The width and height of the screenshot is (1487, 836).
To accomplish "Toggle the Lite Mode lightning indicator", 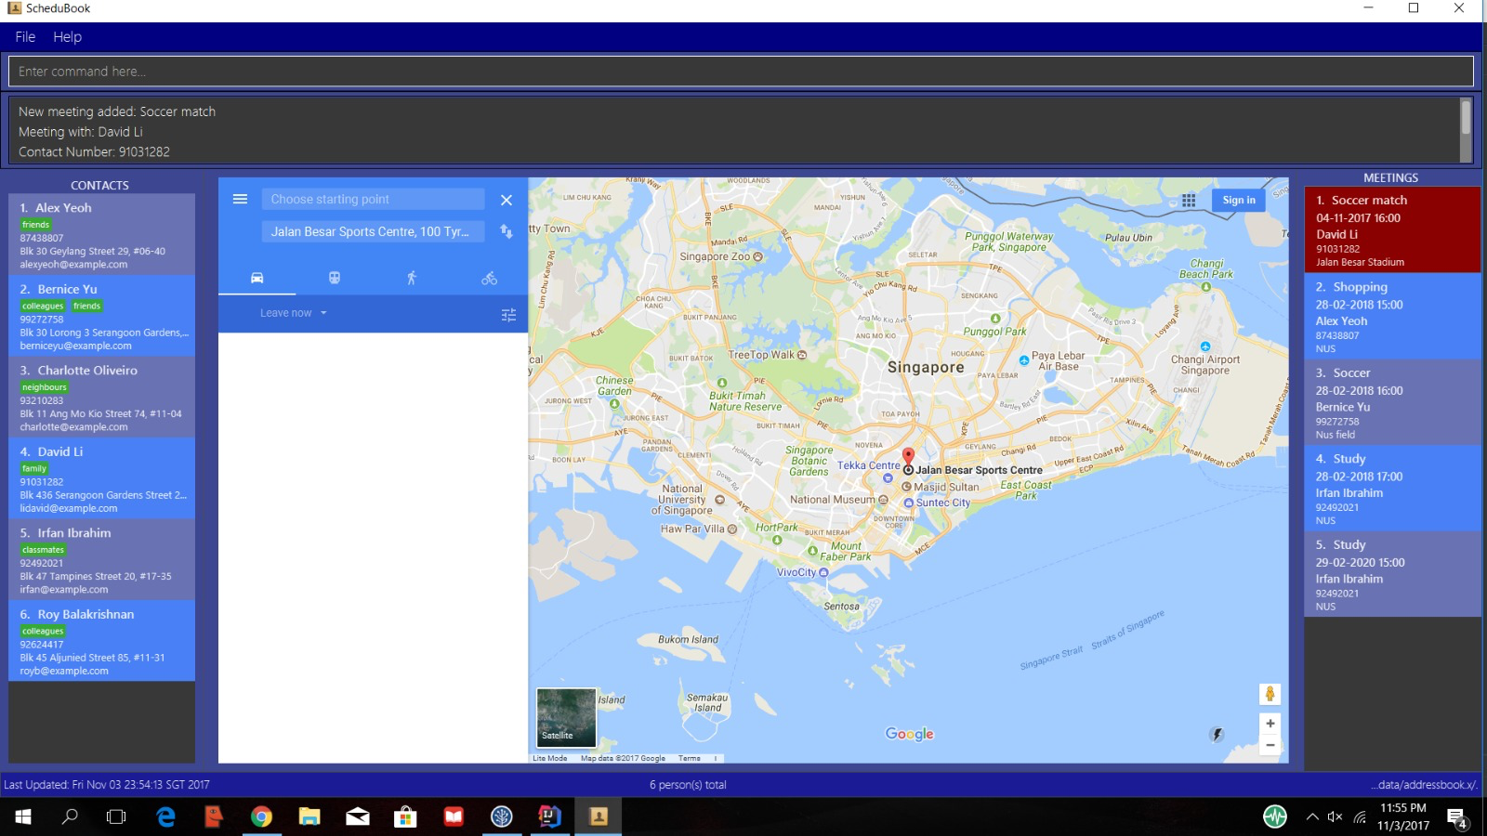I will 1217,734.
